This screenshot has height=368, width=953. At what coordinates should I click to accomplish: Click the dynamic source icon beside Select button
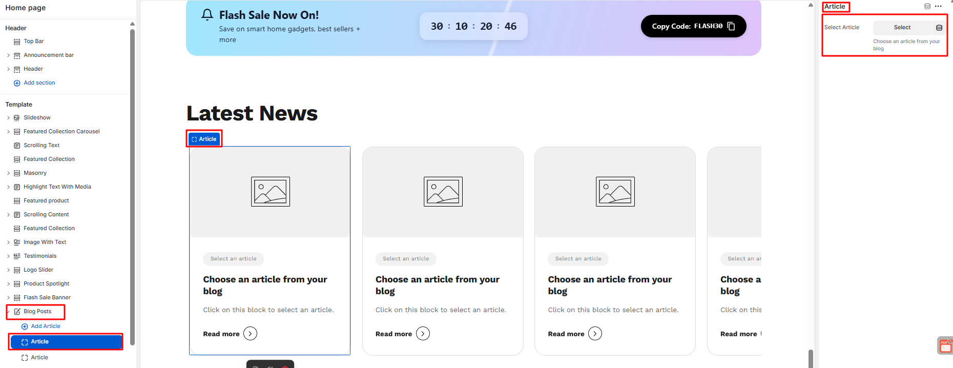939,28
